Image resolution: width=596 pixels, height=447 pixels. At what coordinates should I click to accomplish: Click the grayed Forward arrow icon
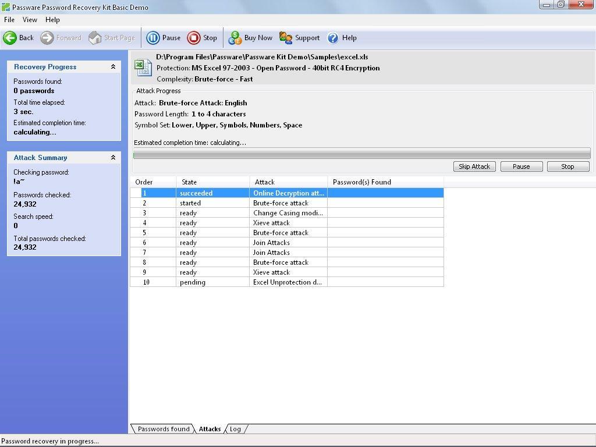point(47,38)
